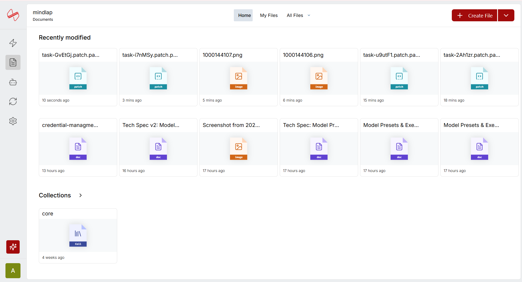The height and width of the screenshot is (282, 522).
Task: Open 1000144106.png file title
Action: click(303, 55)
